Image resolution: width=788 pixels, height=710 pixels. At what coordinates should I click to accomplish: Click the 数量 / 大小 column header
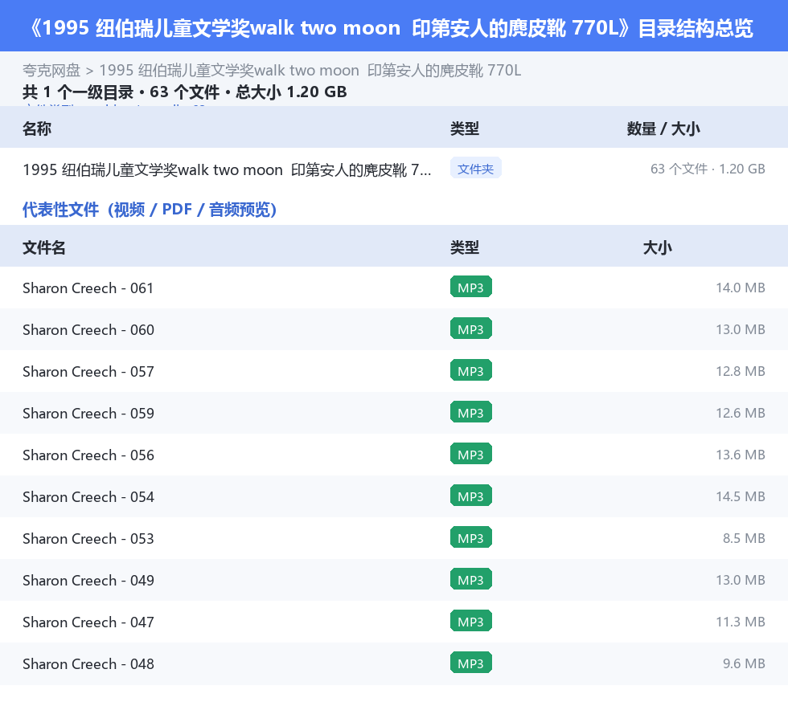[663, 129]
